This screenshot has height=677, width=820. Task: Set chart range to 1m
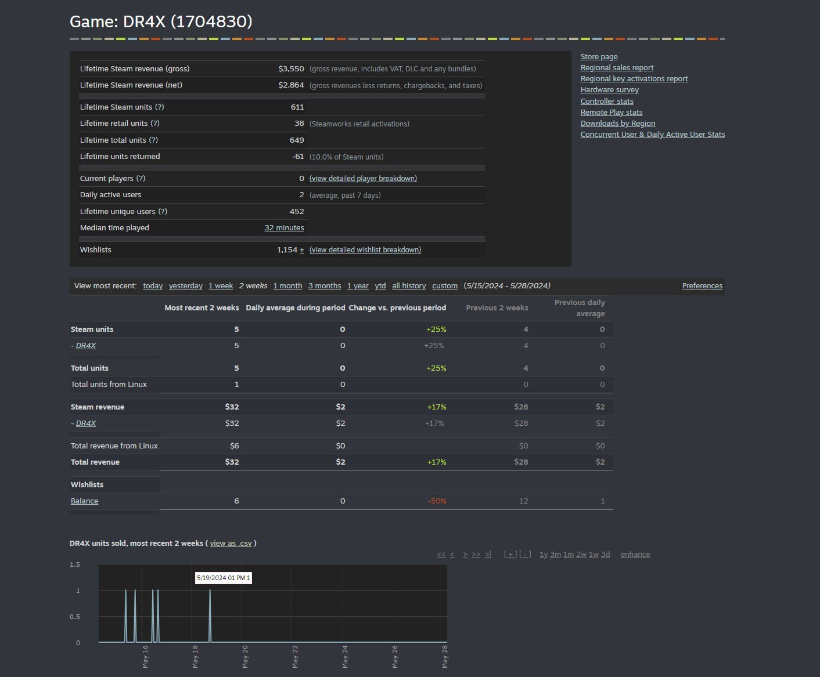click(569, 554)
